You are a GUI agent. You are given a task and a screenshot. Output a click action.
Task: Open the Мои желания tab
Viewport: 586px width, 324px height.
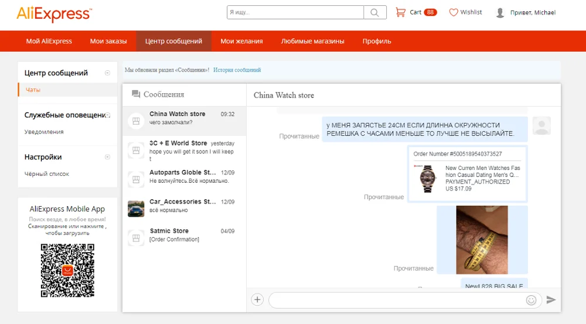click(x=241, y=41)
